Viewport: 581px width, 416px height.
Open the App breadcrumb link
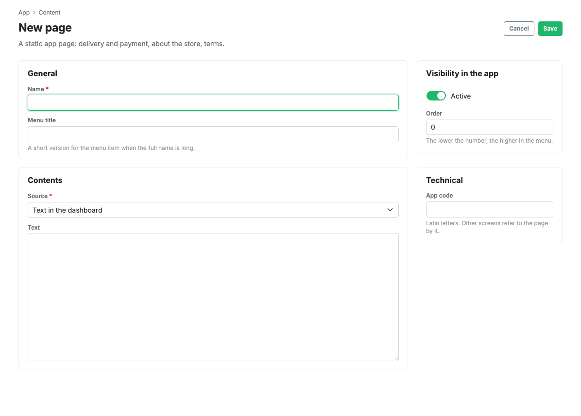24,13
